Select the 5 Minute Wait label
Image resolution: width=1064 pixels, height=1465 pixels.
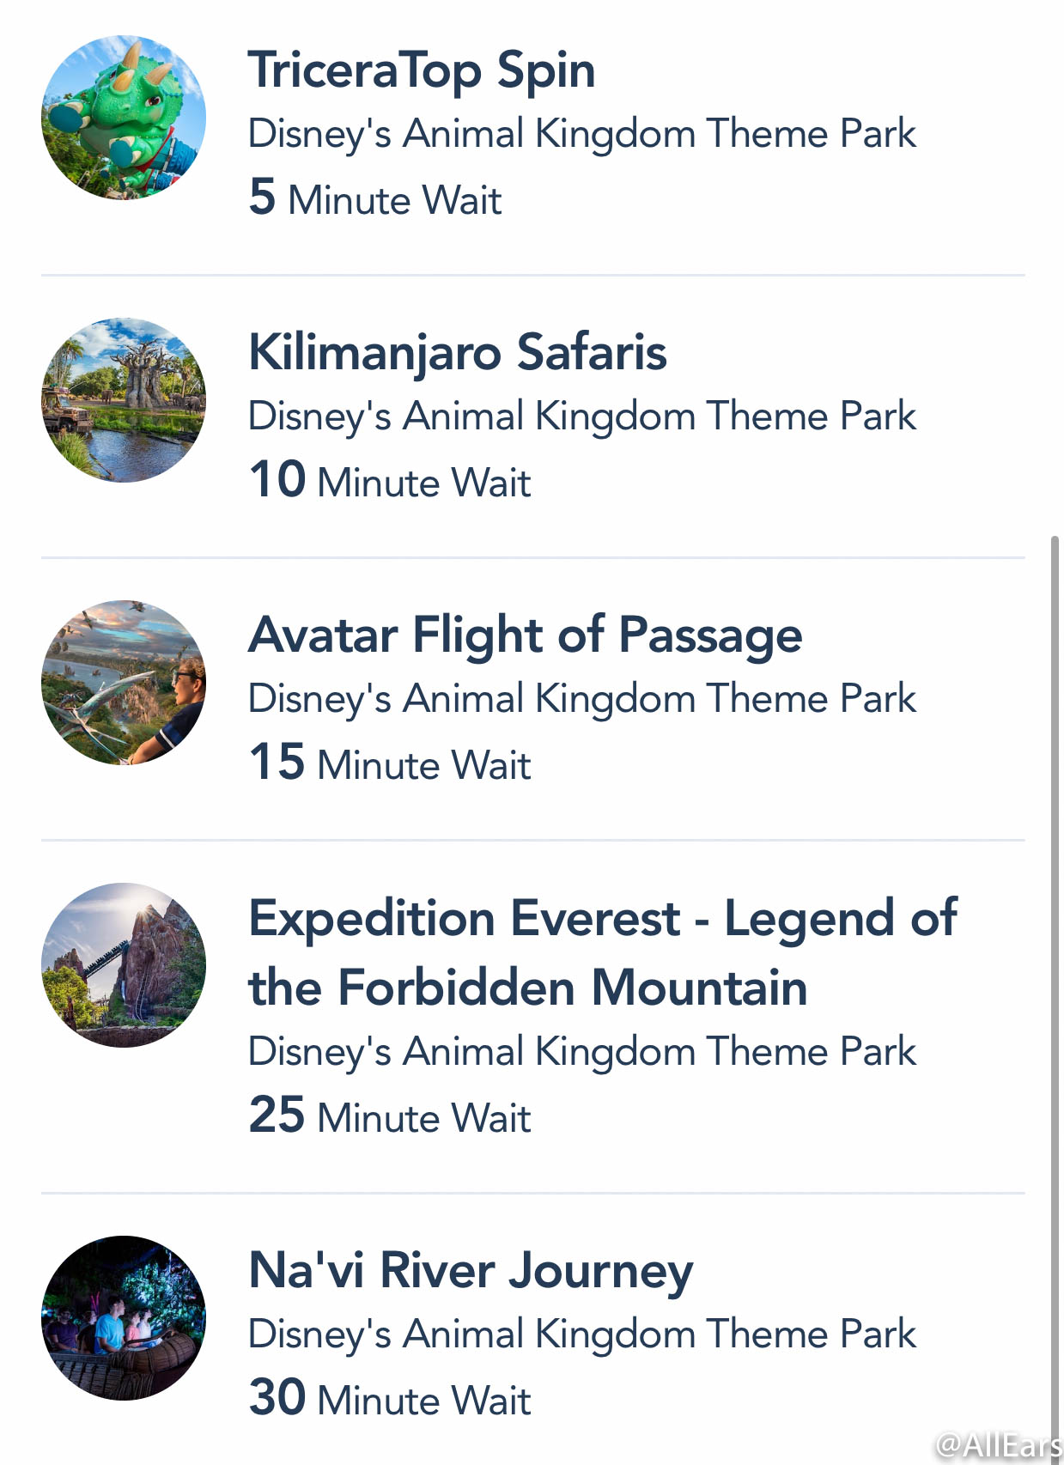pyautogui.click(x=375, y=198)
